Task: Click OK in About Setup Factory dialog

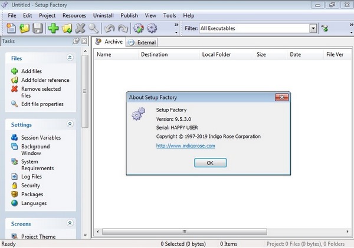Action: click(210, 163)
